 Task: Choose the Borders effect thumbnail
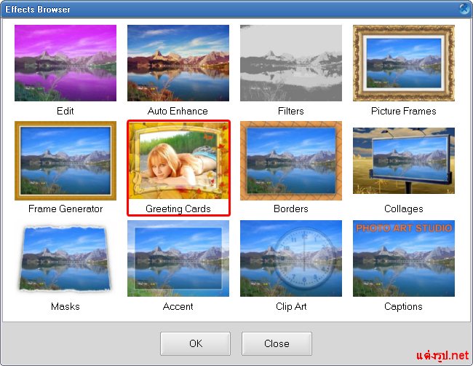[x=291, y=160]
